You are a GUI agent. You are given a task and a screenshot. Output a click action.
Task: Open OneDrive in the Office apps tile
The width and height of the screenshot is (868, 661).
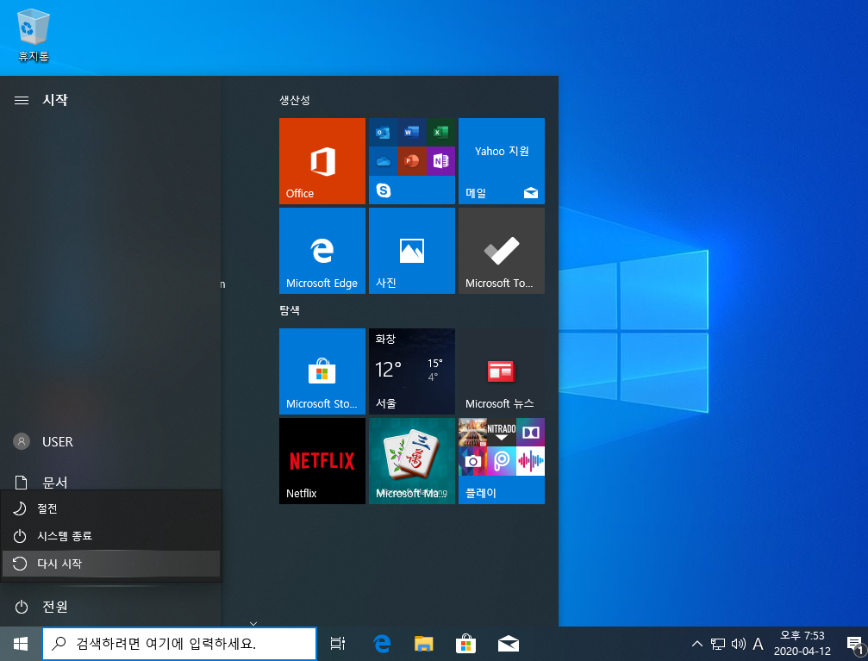(x=383, y=161)
